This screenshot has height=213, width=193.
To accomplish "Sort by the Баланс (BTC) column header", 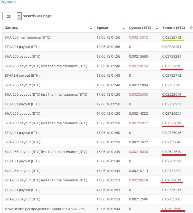I will pyautogui.click(x=177, y=28).
